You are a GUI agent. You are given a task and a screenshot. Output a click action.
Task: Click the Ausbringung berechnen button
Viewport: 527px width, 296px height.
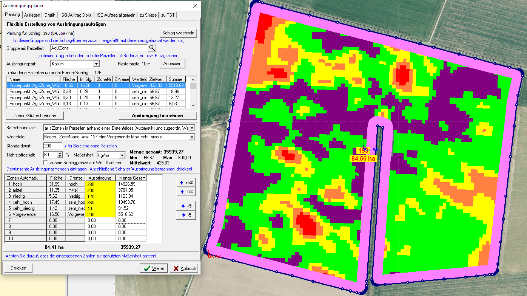[x=157, y=116]
